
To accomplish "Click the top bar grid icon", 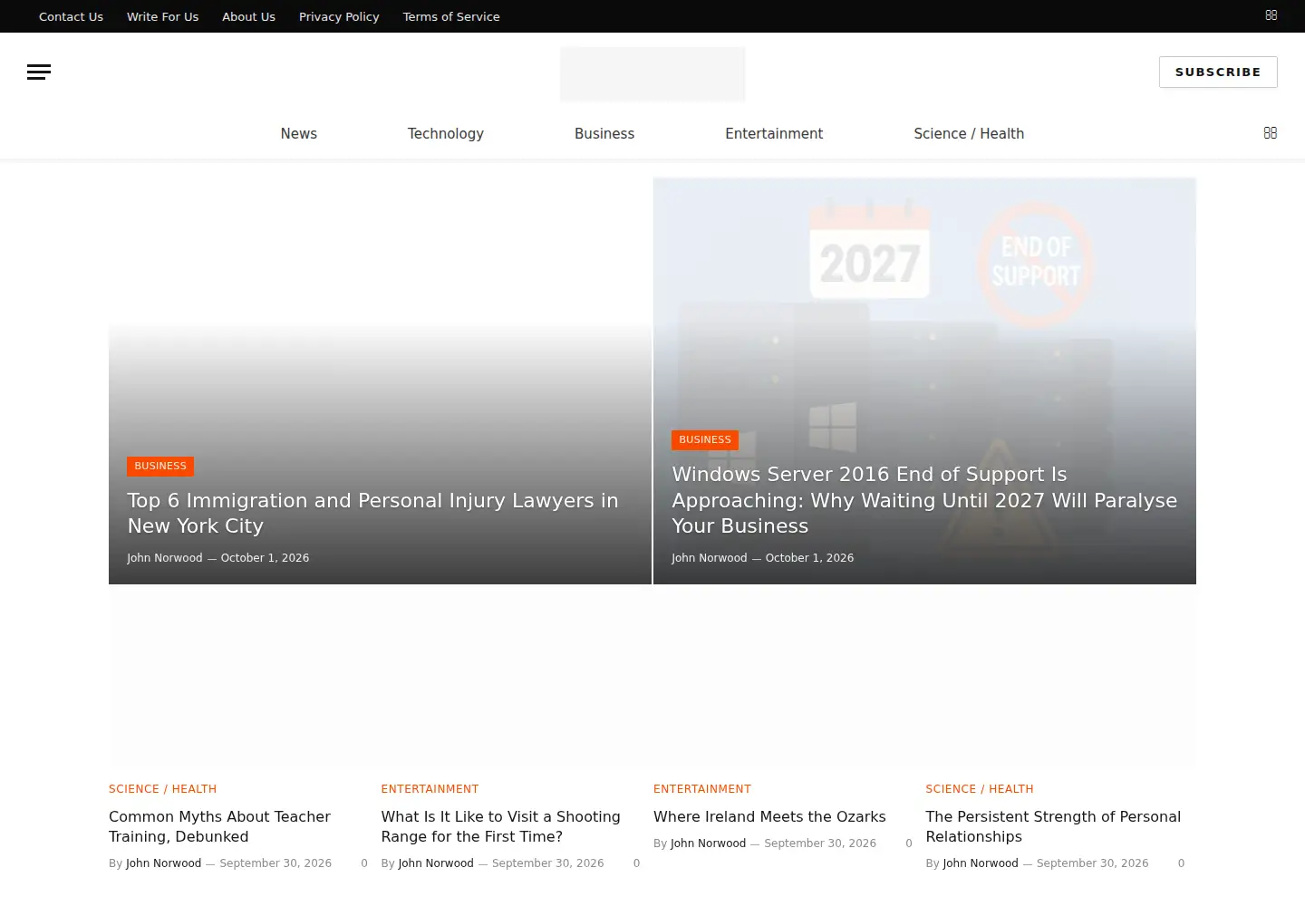I will coord(1271,15).
